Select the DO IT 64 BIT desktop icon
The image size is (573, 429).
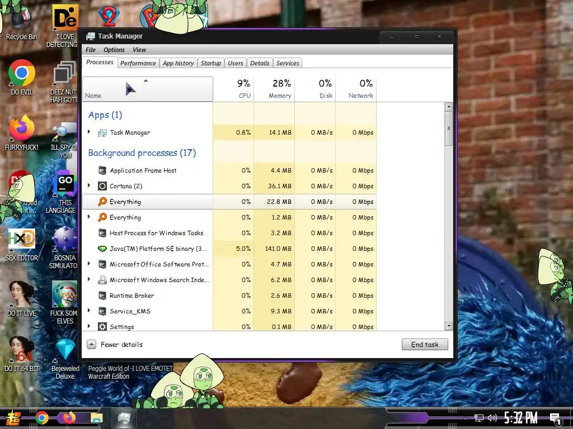(x=22, y=354)
